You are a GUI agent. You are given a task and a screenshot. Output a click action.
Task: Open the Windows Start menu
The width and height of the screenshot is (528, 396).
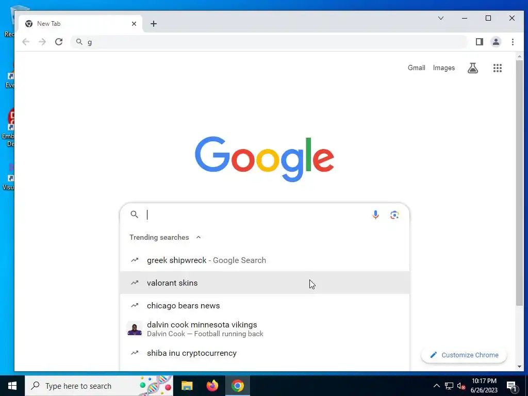(12, 386)
